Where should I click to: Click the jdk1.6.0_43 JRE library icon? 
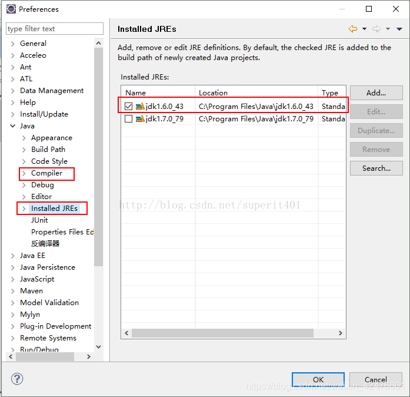point(140,106)
